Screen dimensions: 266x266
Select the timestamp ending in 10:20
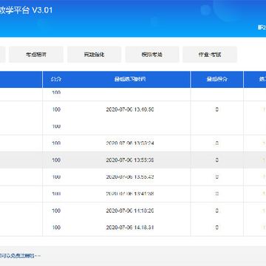(130, 211)
